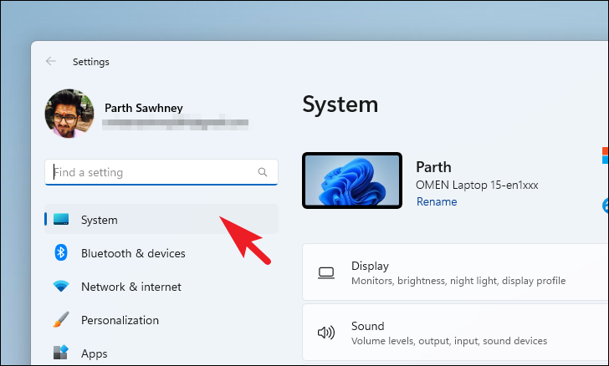Image resolution: width=609 pixels, height=366 pixels.
Task: Click the desktop wallpaper preview thumbnail
Action: [352, 180]
